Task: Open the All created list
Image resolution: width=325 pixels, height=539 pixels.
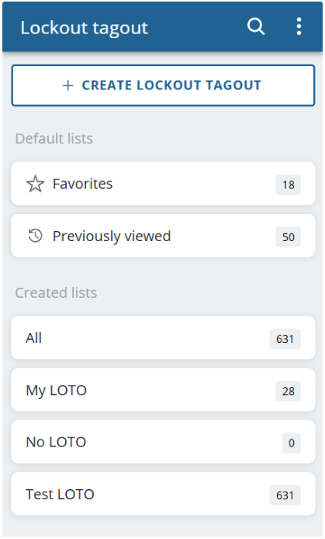Action: (x=163, y=338)
